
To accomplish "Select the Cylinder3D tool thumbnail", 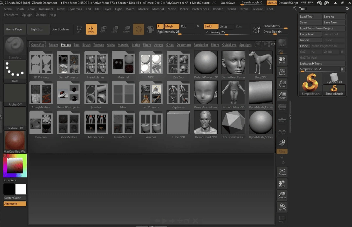I will (334, 78).
